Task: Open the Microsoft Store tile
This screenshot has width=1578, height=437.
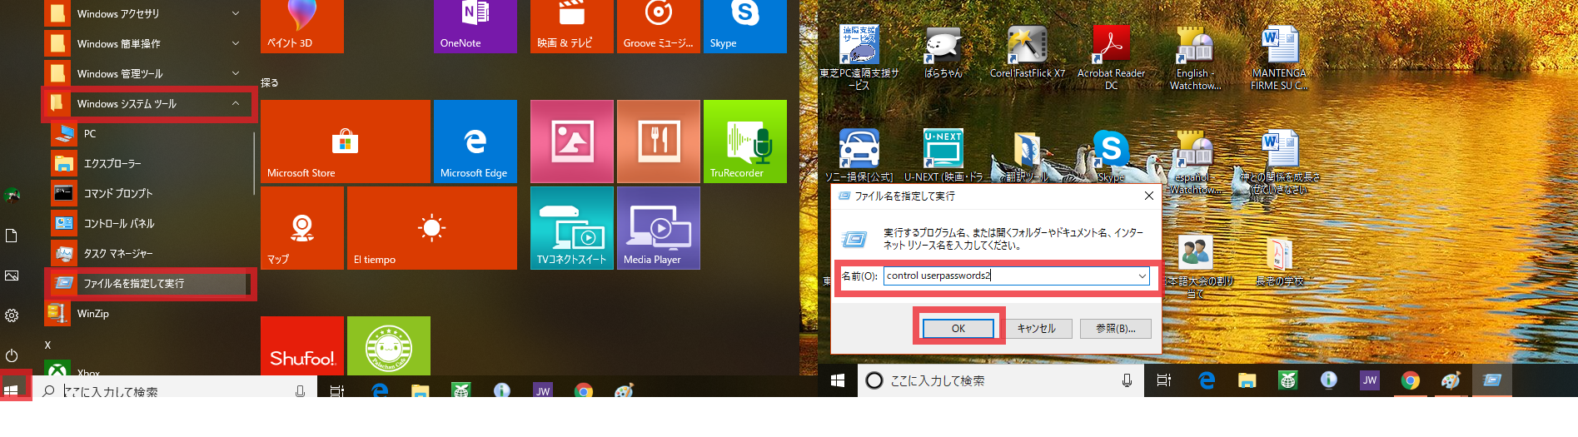Action: pos(346,142)
